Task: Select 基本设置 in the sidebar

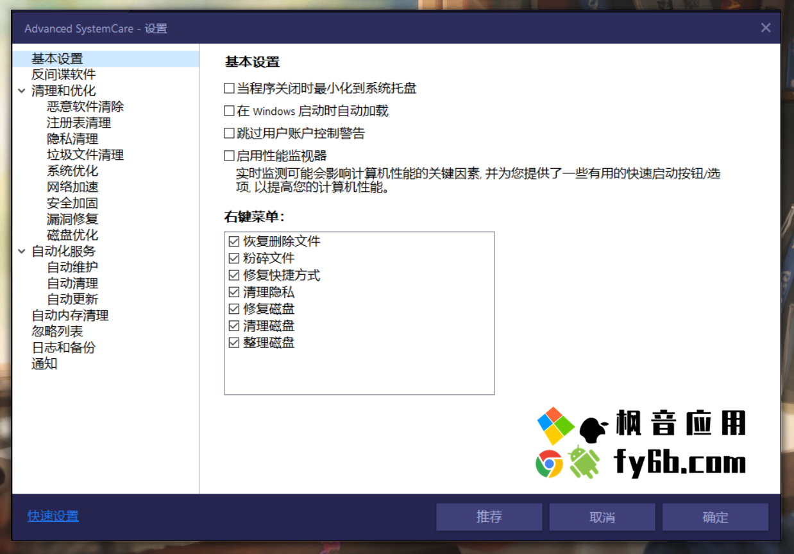Action: pos(57,59)
